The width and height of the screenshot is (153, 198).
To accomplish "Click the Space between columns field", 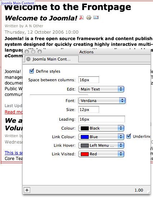I will tap(89, 80).
